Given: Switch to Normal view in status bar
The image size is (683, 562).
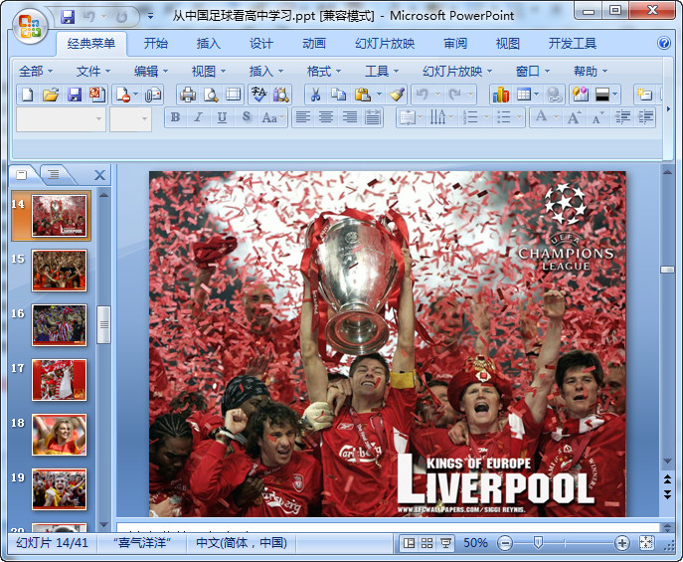Looking at the screenshot, I should click(x=409, y=543).
